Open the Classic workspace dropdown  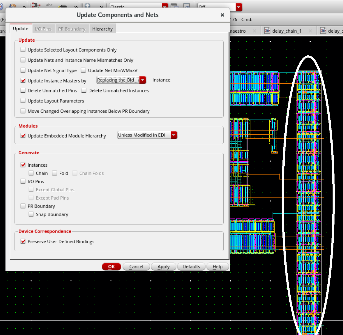tap(165, 6)
